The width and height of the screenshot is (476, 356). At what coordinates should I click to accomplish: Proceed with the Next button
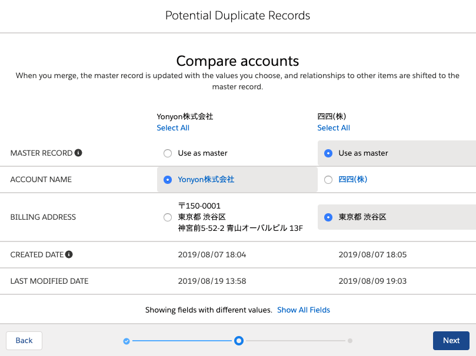click(451, 341)
